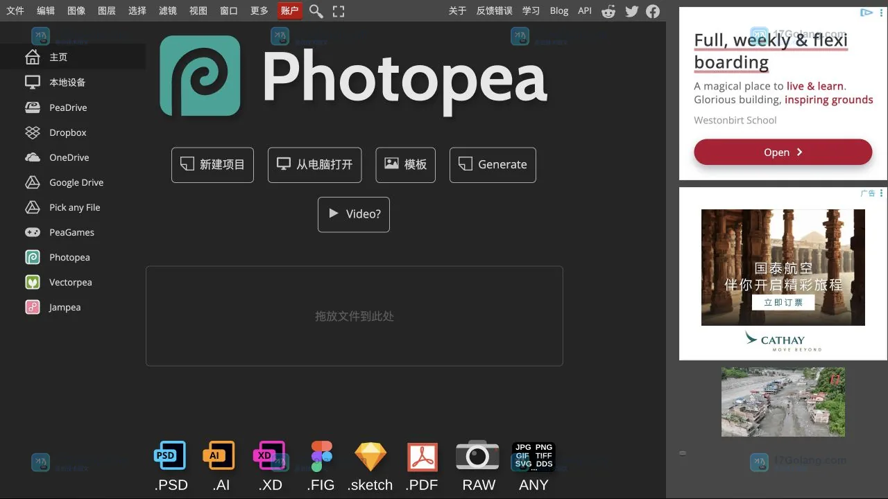Screen dimensions: 888x499
Task: Open the aerial town video thumbnail
Action: [x=783, y=402]
